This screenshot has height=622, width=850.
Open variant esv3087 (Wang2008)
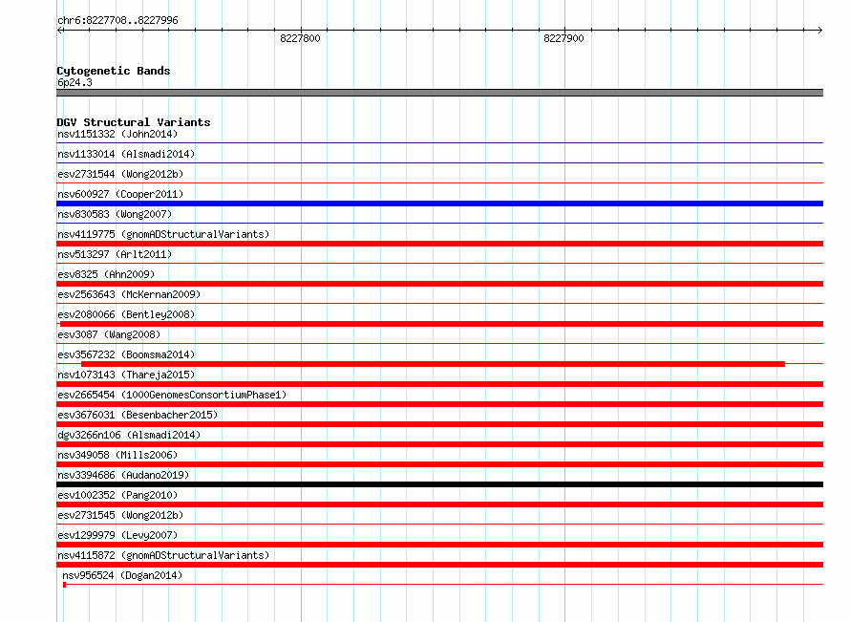tap(109, 334)
